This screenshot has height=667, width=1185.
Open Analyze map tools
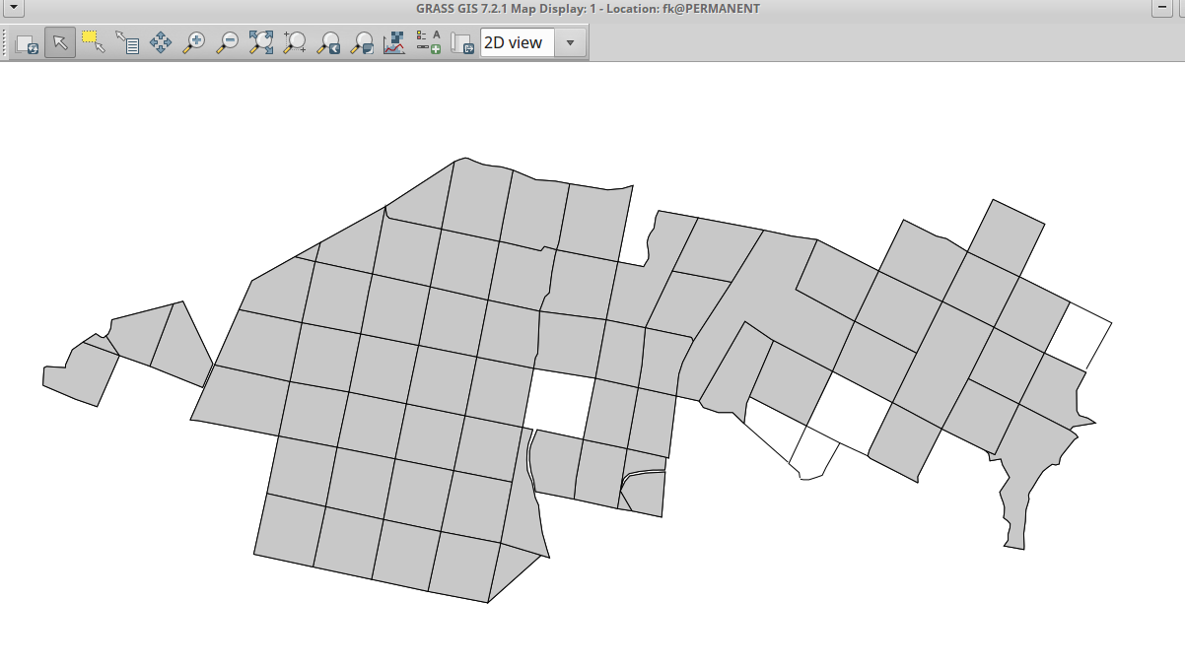[394, 42]
